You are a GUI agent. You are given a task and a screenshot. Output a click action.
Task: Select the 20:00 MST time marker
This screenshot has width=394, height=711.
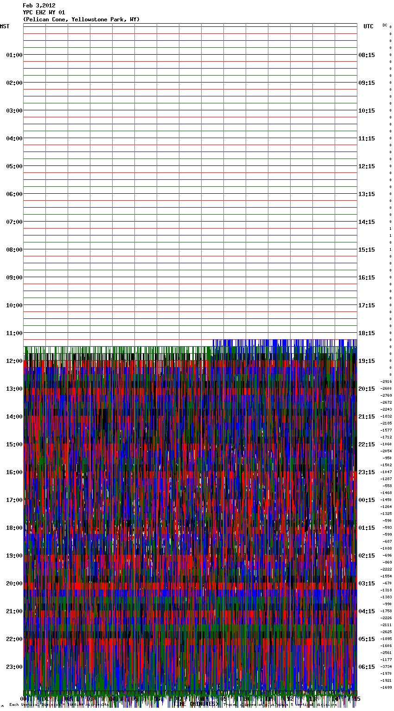coord(14,584)
